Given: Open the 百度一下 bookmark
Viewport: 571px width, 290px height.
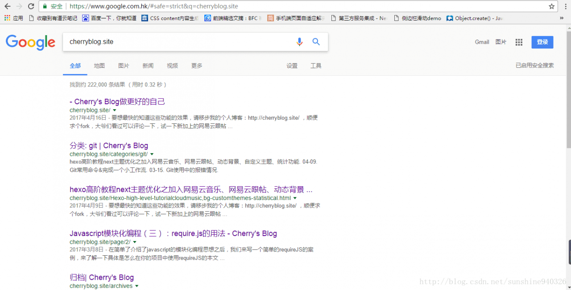Looking at the screenshot, I should tap(109, 18).
